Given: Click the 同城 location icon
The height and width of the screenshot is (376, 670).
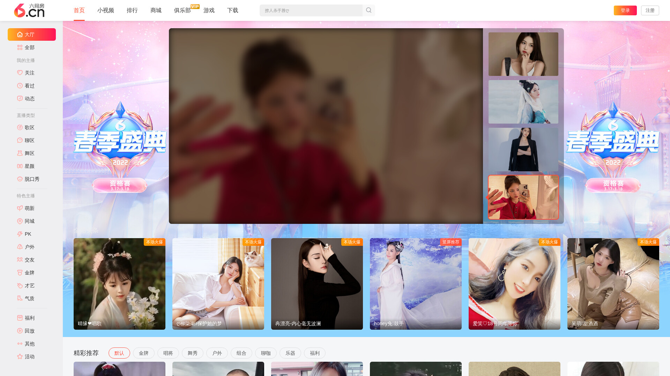Looking at the screenshot, I should click(20, 221).
